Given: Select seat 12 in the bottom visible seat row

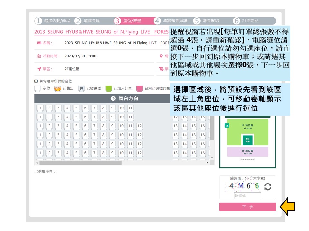Looking at the screenshot, I should click(139, 153).
